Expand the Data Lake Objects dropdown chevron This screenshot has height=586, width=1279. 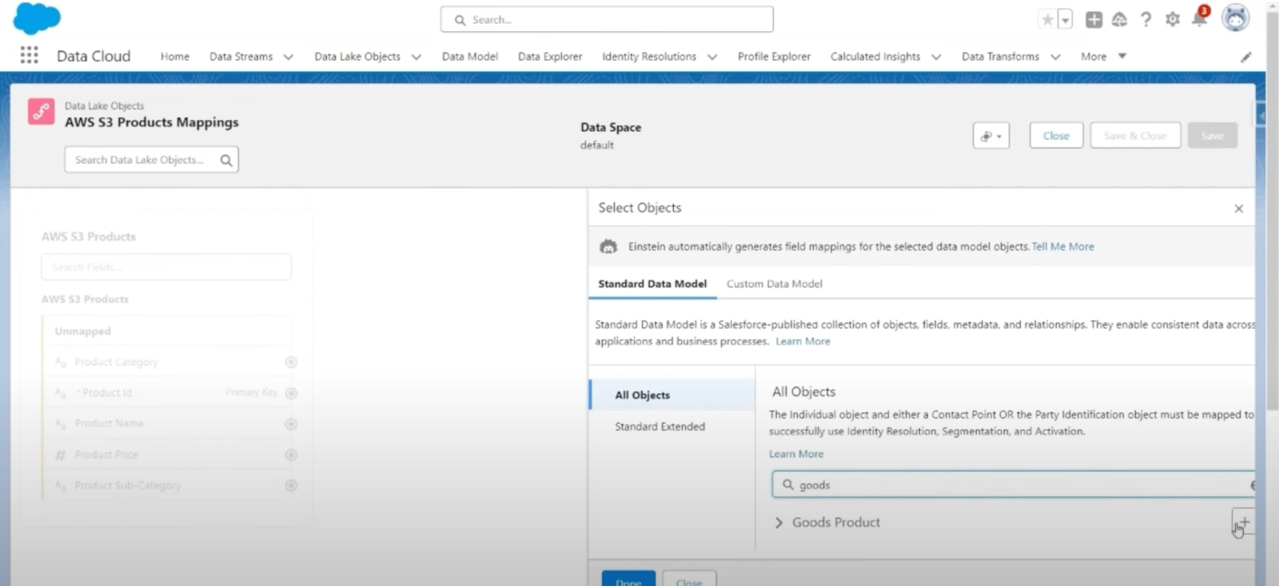coord(416,57)
